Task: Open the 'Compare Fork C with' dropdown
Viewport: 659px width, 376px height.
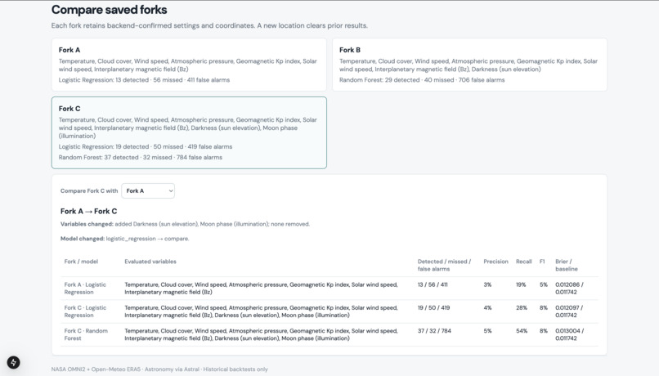Action: point(148,190)
